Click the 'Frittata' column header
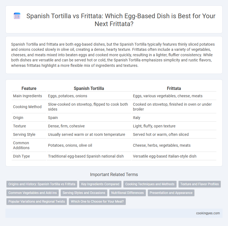 pyautogui.click(x=174, y=88)
